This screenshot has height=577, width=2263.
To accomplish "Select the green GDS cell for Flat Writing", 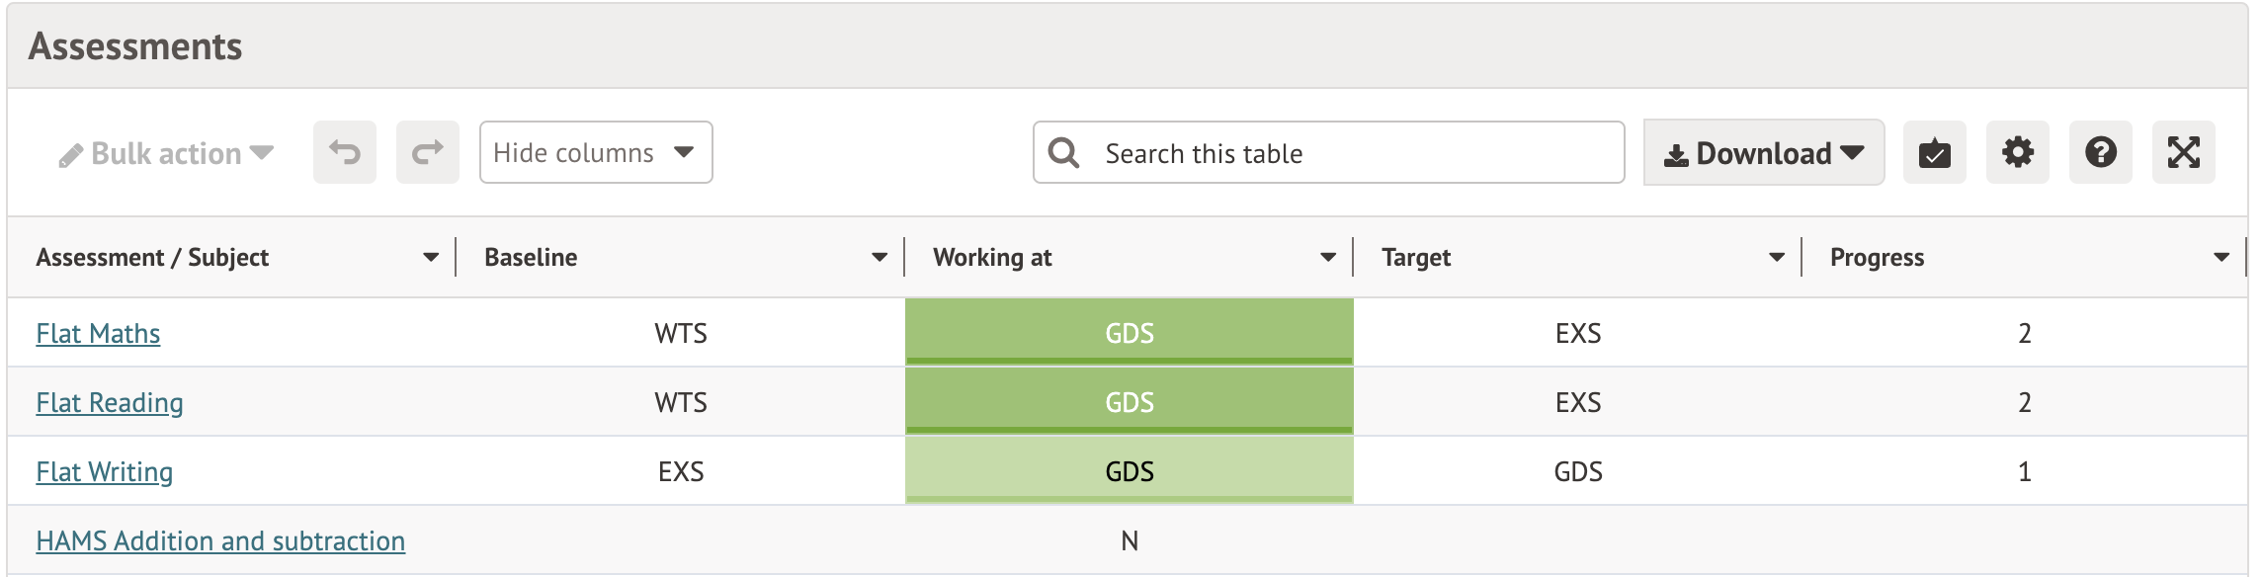I will pyautogui.click(x=1129, y=471).
